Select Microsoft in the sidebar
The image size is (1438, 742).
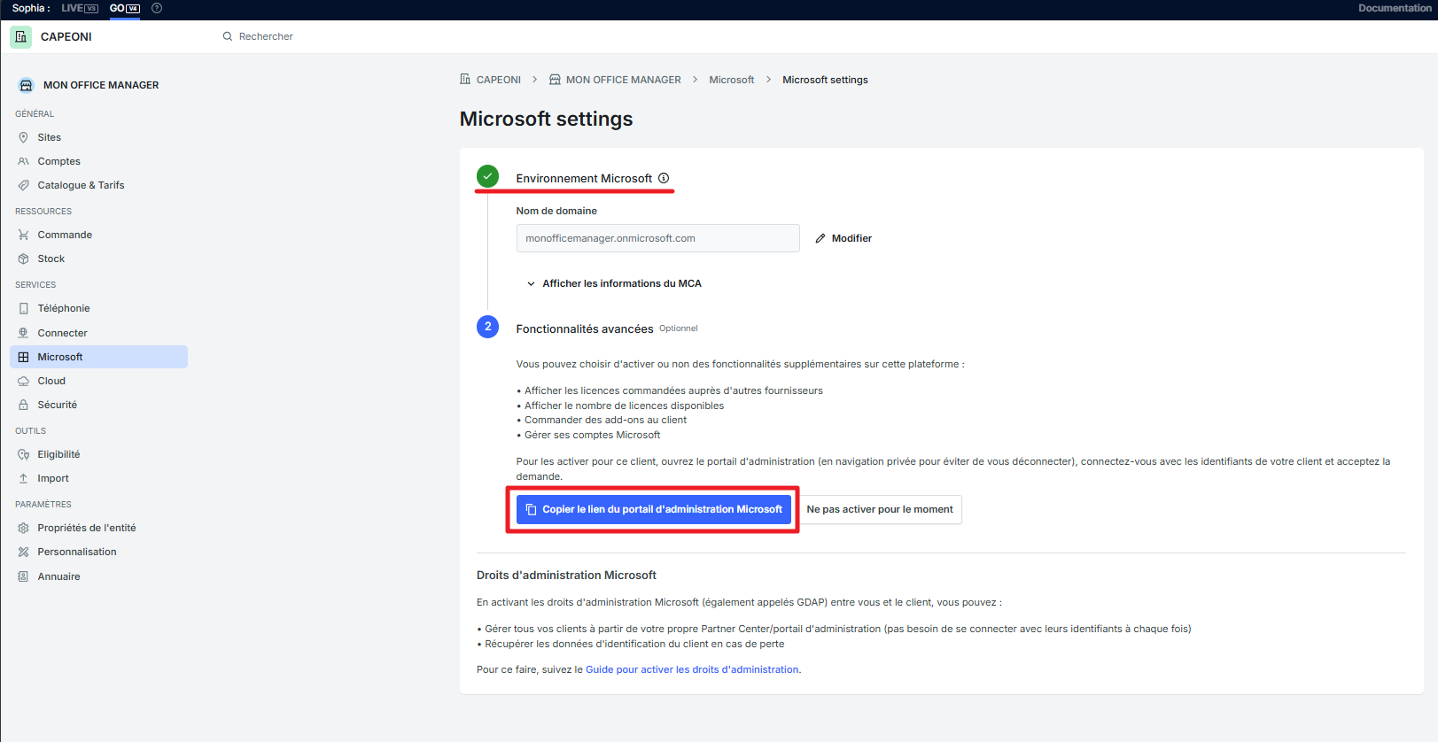(98, 357)
